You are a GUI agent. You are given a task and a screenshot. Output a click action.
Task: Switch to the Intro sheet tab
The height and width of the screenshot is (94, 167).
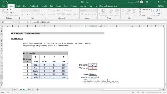point(15,89)
